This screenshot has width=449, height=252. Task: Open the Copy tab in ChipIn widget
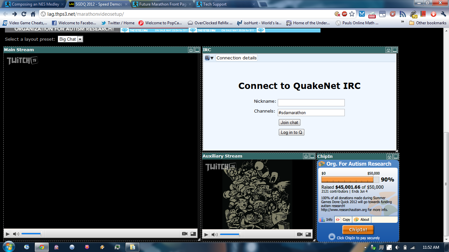[x=343, y=220]
